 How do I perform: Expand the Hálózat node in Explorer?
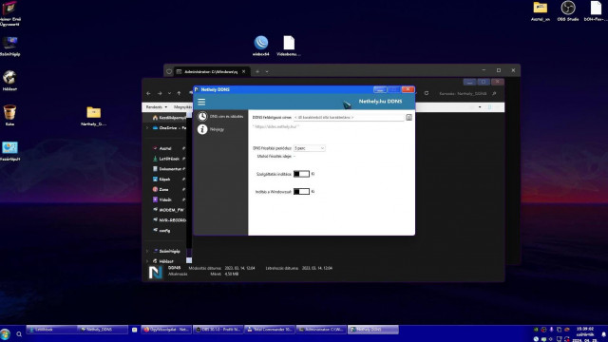(x=147, y=261)
